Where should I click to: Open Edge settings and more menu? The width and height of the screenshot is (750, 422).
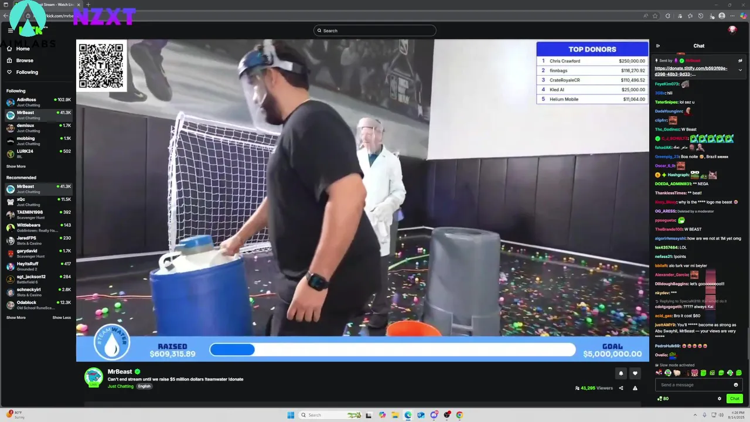732,16
